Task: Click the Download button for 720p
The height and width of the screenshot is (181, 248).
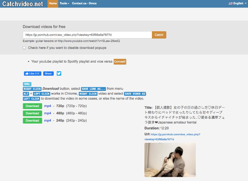Action: (x=32, y=106)
